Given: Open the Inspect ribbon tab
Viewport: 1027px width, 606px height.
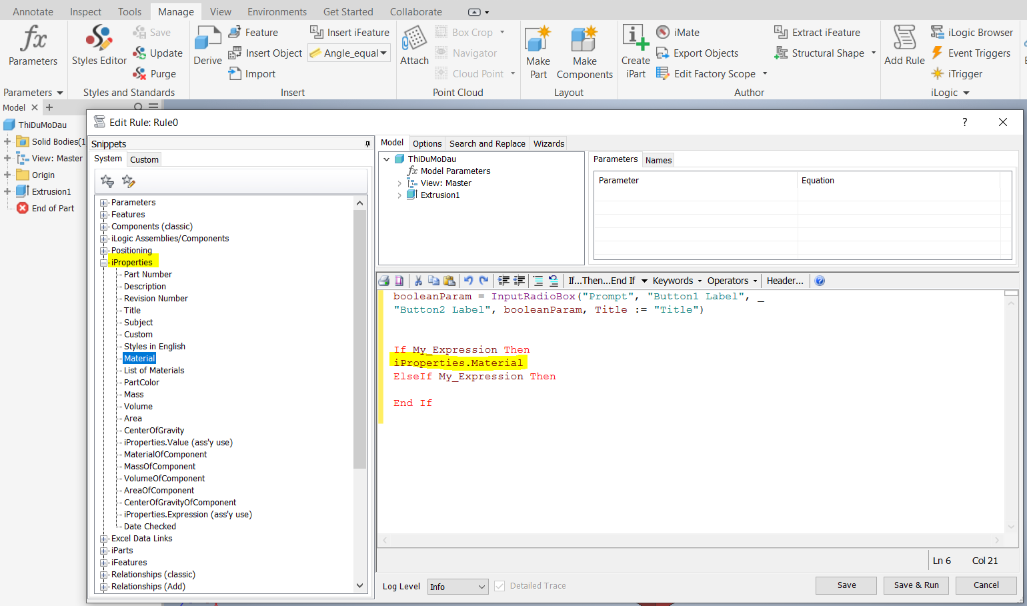Looking at the screenshot, I should click(85, 11).
